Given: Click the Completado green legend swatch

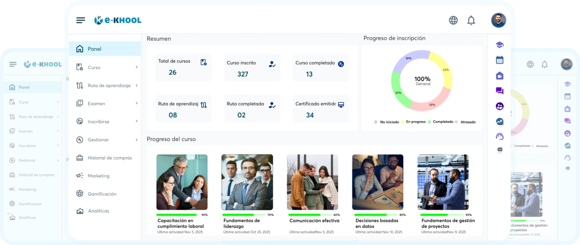Looking at the screenshot, I should click(x=430, y=122).
